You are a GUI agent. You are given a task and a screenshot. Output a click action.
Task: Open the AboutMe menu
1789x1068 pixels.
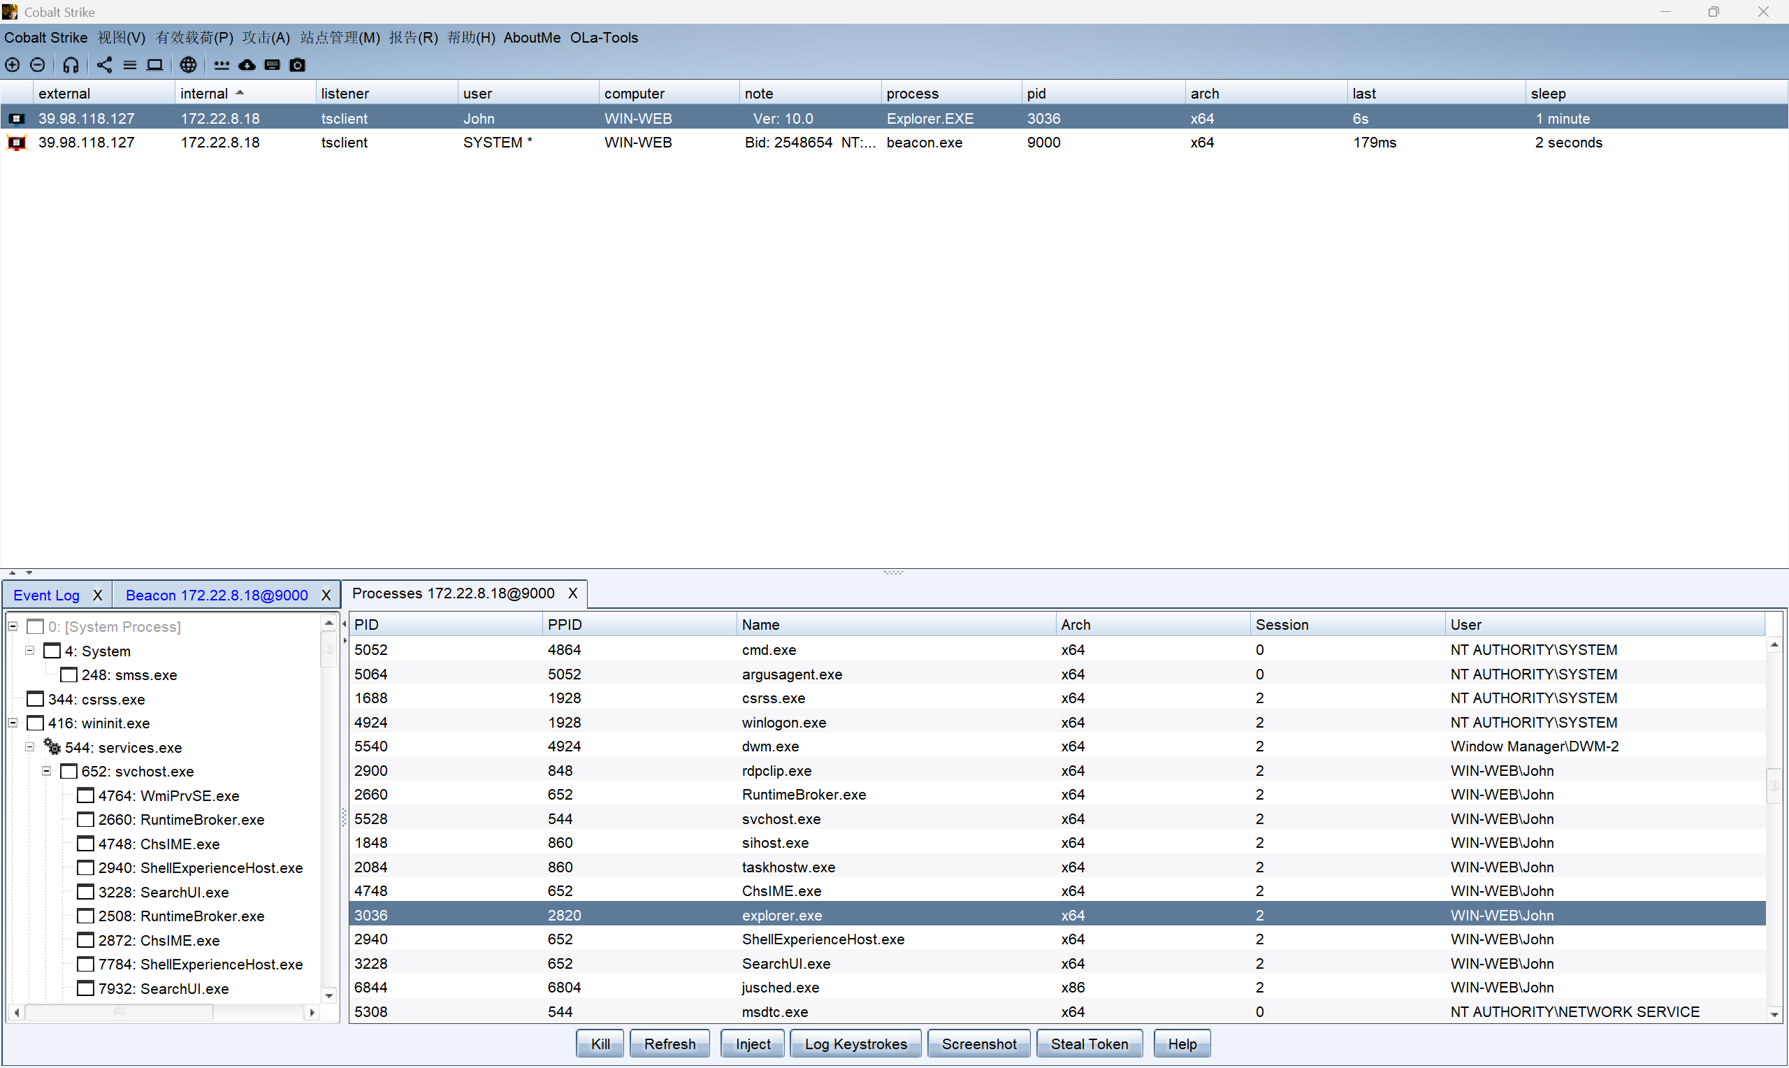pos(532,38)
